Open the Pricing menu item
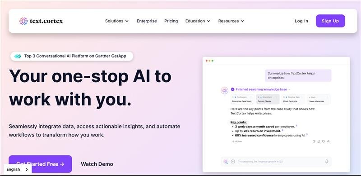 click(x=171, y=21)
